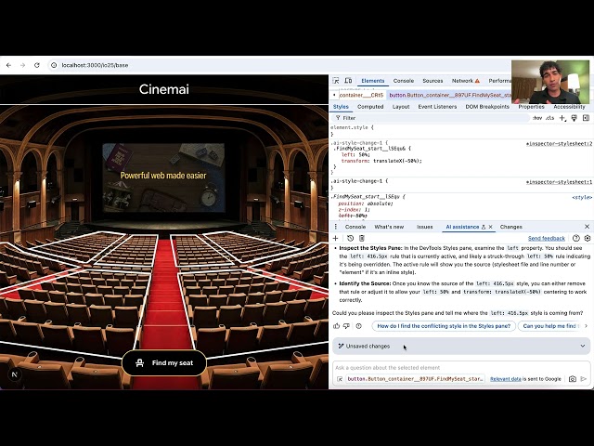The width and height of the screenshot is (594, 446).
Task: Open the Performance tab
Action: 499,81
